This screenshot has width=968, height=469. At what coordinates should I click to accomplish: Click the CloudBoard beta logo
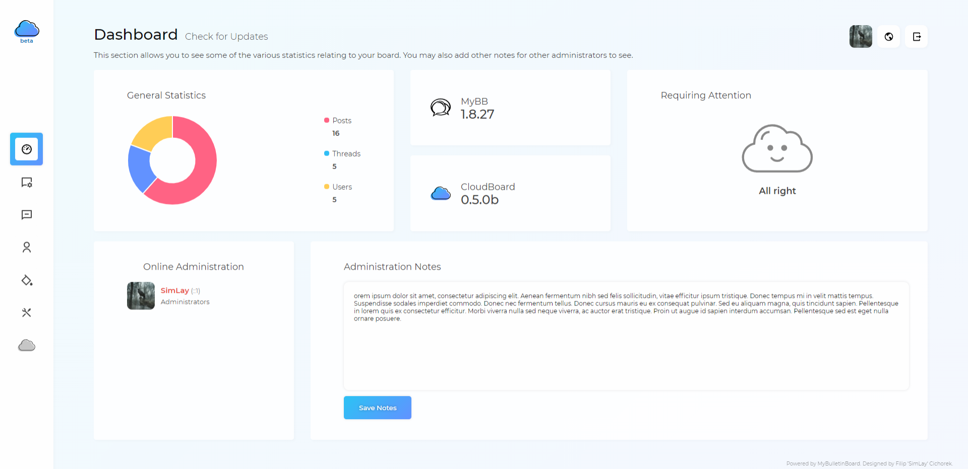pyautogui.click(x=27, y=31)
